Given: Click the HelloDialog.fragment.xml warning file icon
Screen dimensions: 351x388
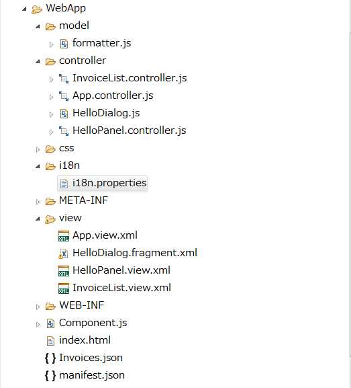Looking at the screenshot, I should 63,254.
